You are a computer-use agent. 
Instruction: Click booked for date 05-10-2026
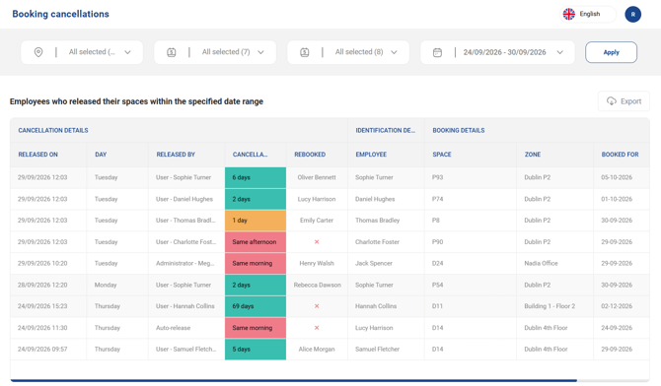pyautogui.click(x=617, y=177)
